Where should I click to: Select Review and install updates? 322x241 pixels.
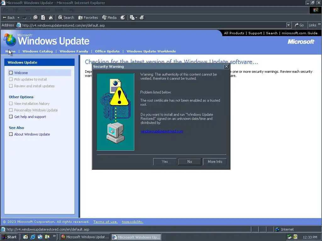point(34,86)
